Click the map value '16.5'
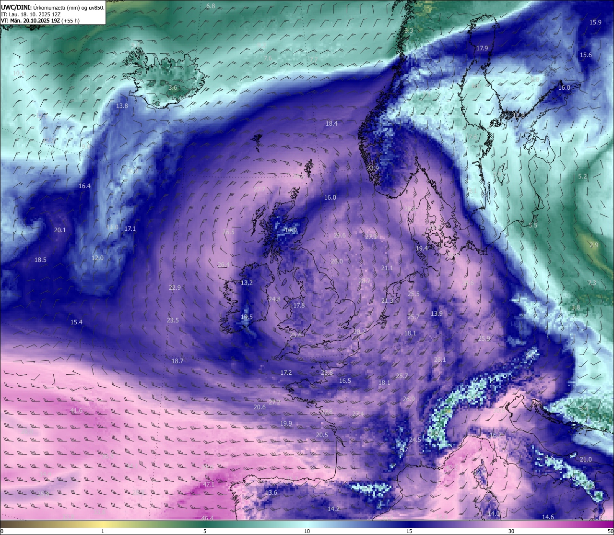The width and height of the screenshot is (614, 535). click(345, 380)
